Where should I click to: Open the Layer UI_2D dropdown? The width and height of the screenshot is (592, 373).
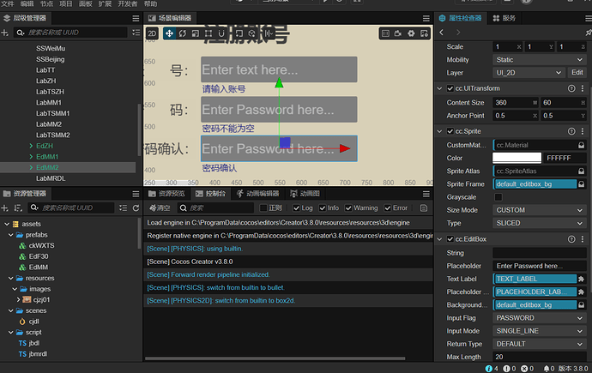[529, 73]
